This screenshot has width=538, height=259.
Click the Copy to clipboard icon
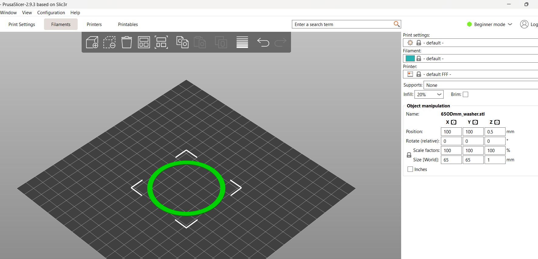tap(182, 42)
